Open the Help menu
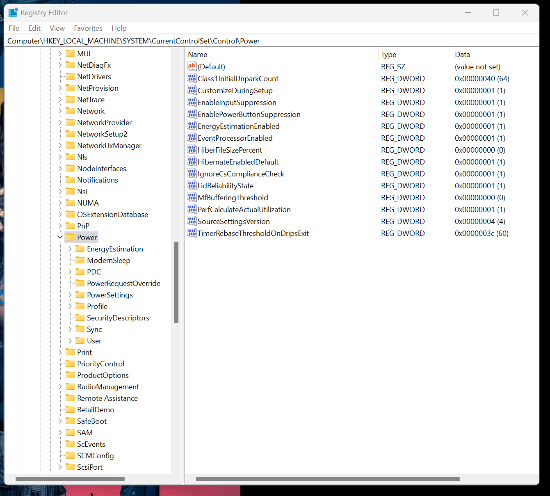The width and height of the screenshot is (550, 496). point(119,28)
